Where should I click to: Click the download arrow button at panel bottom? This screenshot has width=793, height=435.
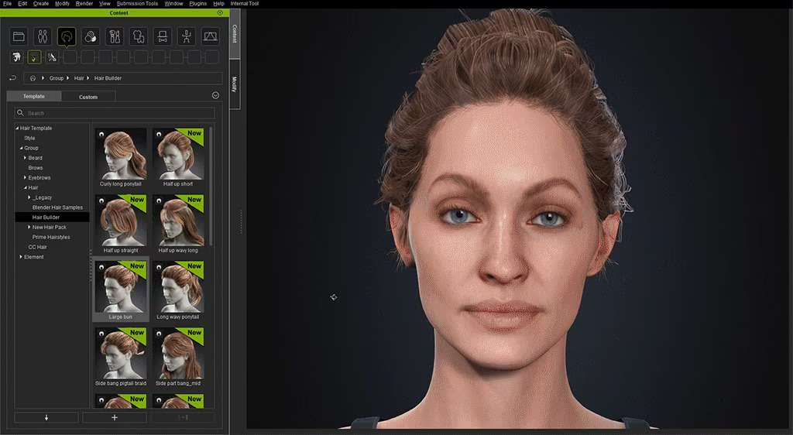click(x=46, y=418)
